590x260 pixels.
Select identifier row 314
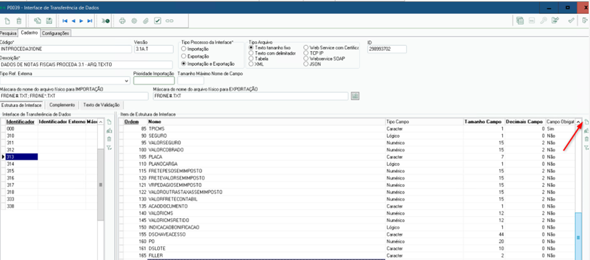pyautogui.click(x=21, y=164)
